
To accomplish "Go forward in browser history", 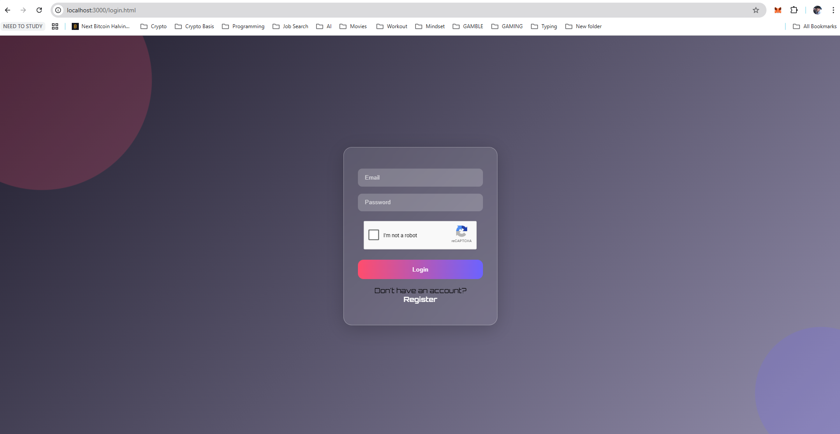I will (x=23, y=10).
